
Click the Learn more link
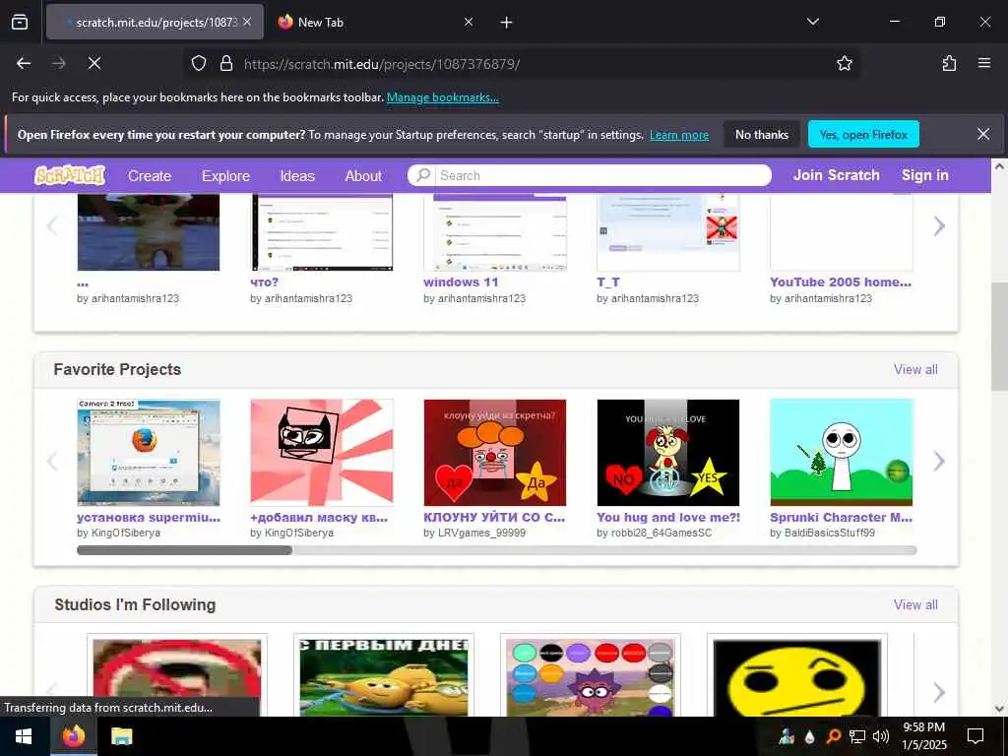point(679,135)
